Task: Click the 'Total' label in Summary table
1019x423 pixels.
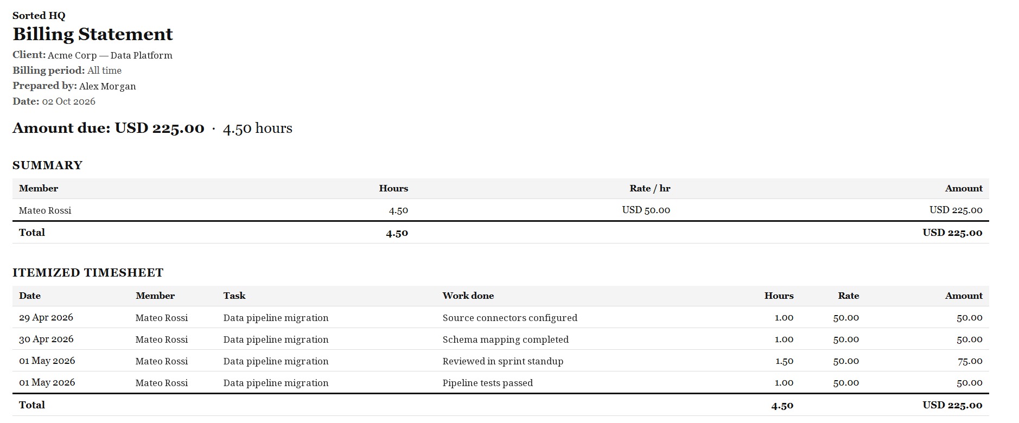Action: coord(32,233)
